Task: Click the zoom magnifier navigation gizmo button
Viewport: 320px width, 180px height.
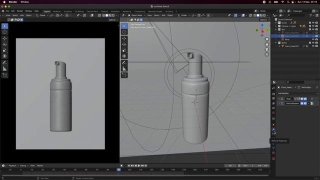Action: [266, 39]
